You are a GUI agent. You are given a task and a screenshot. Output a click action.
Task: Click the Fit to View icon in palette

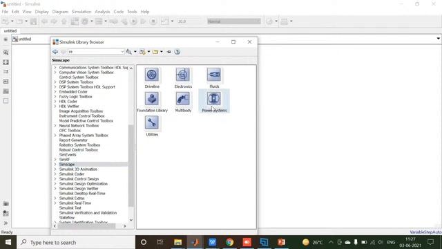click(x=6, y=62)
